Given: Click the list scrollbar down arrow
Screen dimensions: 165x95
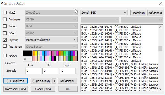Looking at the screenshot, I should [160, 89].
